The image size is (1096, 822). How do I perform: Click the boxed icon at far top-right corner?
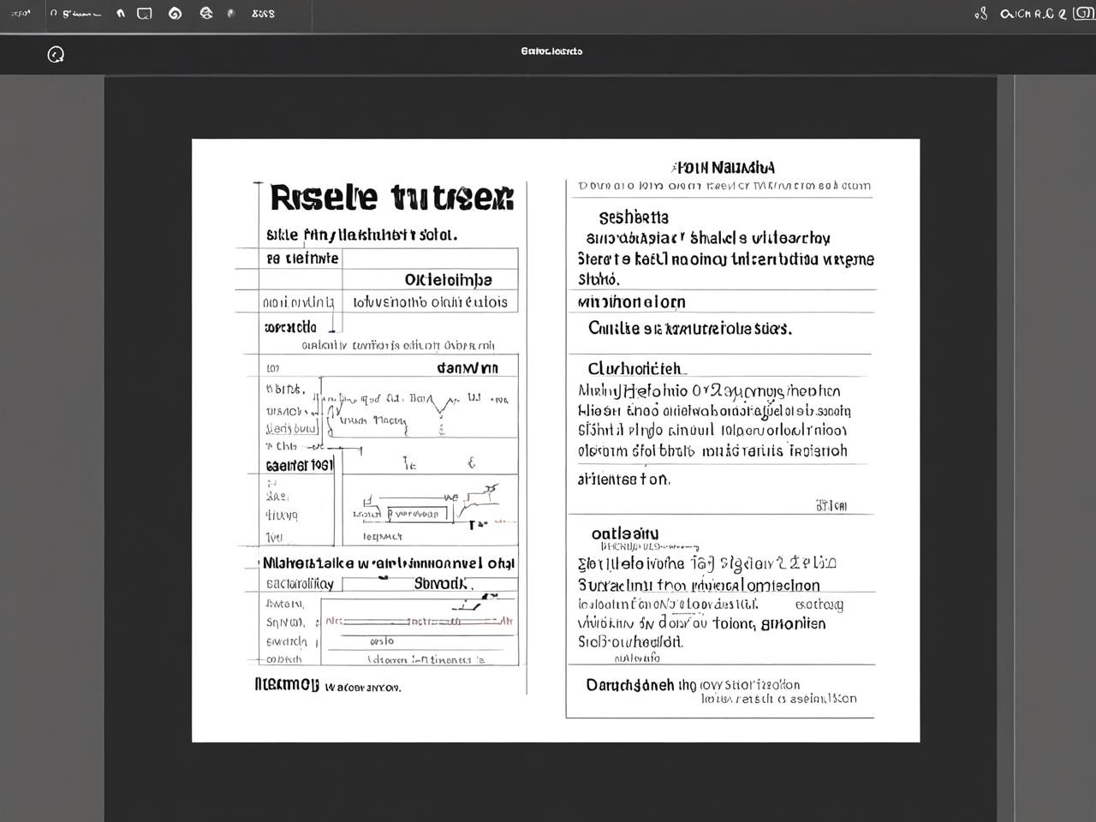tap(1083, 14)
